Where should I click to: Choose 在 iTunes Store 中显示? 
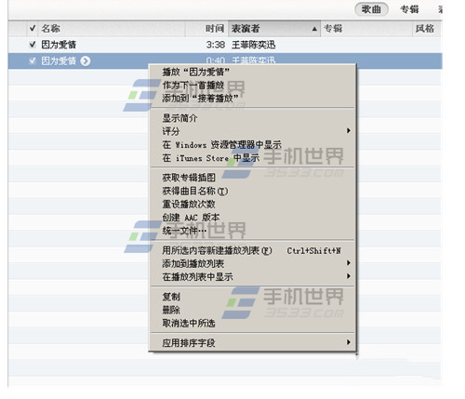tap(252, 158)
